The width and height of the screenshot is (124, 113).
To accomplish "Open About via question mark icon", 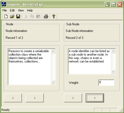I will pyautogui.click(x=54, y=16).
